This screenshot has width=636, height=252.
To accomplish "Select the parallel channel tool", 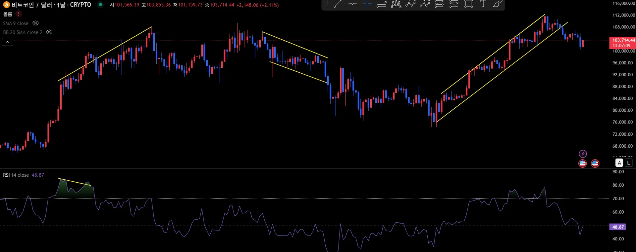I will pos(382,4).
